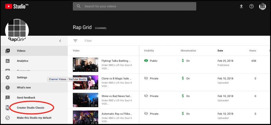Open Settings in the sidebar

pyautogui.click(x=34, y=77)
